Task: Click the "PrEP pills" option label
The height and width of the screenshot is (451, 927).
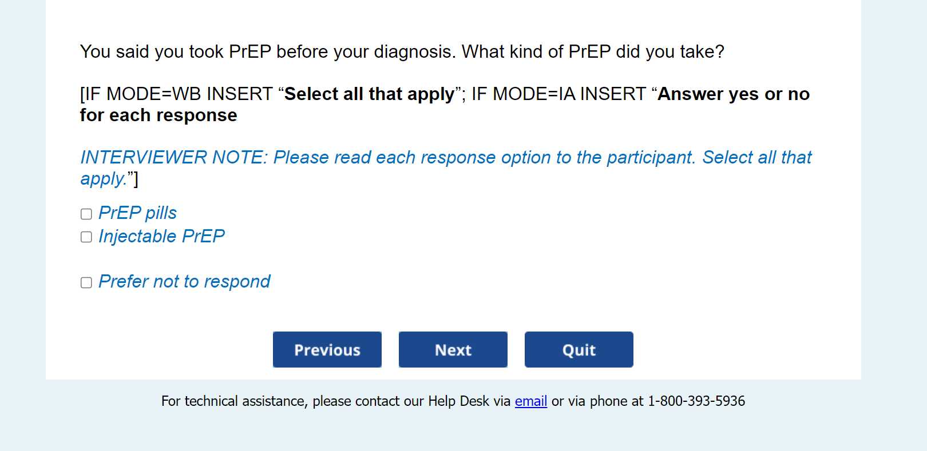Action: pyautogui.click(x=137, y=213)
